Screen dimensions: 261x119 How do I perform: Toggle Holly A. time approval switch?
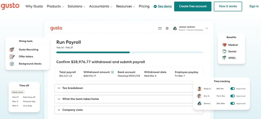pos(233,89)
